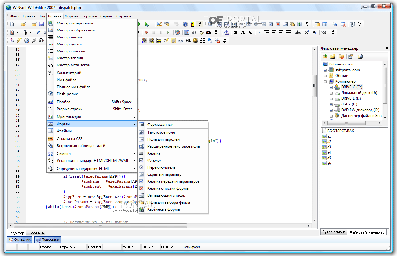Toggle underline formatting (Ч)

click(x=250, y=32)
